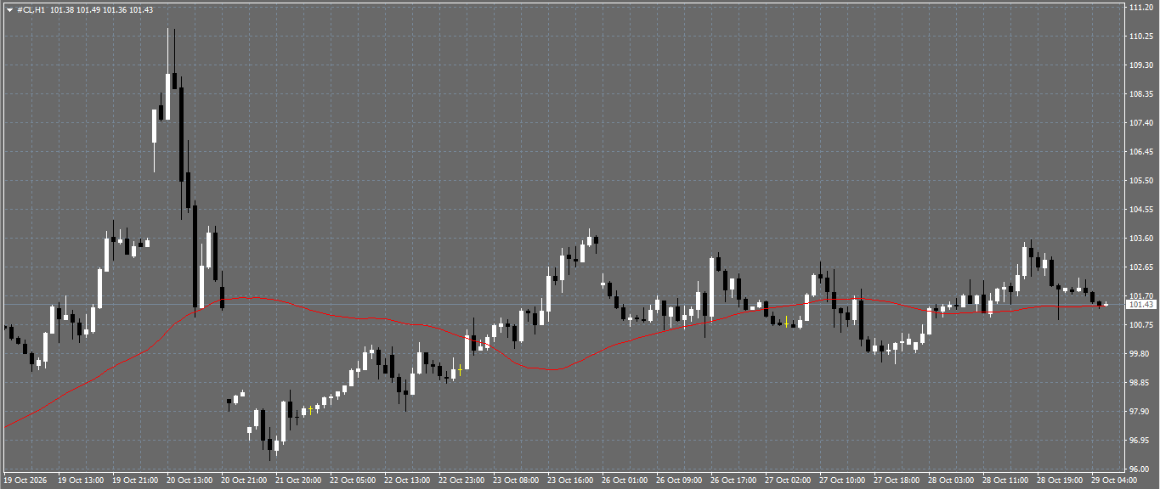The width and height of the screenshot is (1160, 489).
Task: Click the 23 Oct 08:00 time label
Action: [x=517, y=481]
